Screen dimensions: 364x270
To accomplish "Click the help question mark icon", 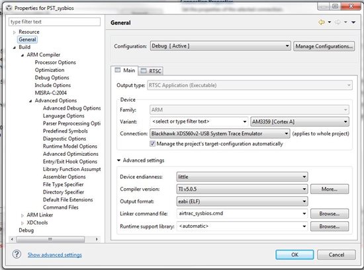I will click(x=17, y=254).
